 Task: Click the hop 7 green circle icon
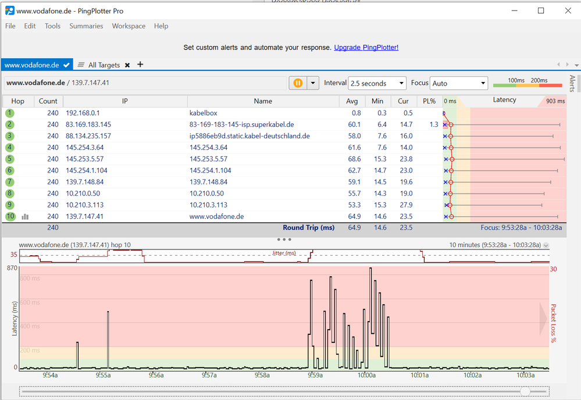coord(10,182)
